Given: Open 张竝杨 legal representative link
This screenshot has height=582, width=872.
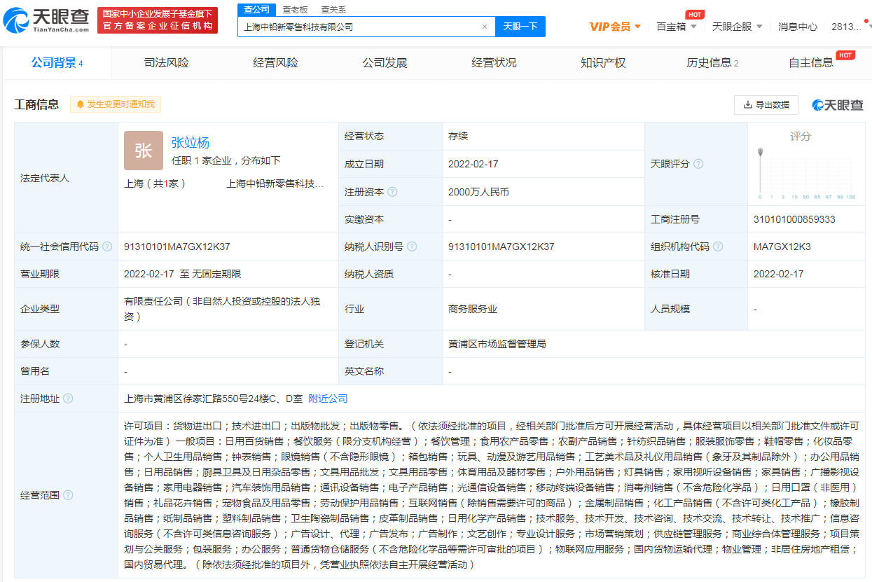Looking at the screenshot, I should pos(190,142).
